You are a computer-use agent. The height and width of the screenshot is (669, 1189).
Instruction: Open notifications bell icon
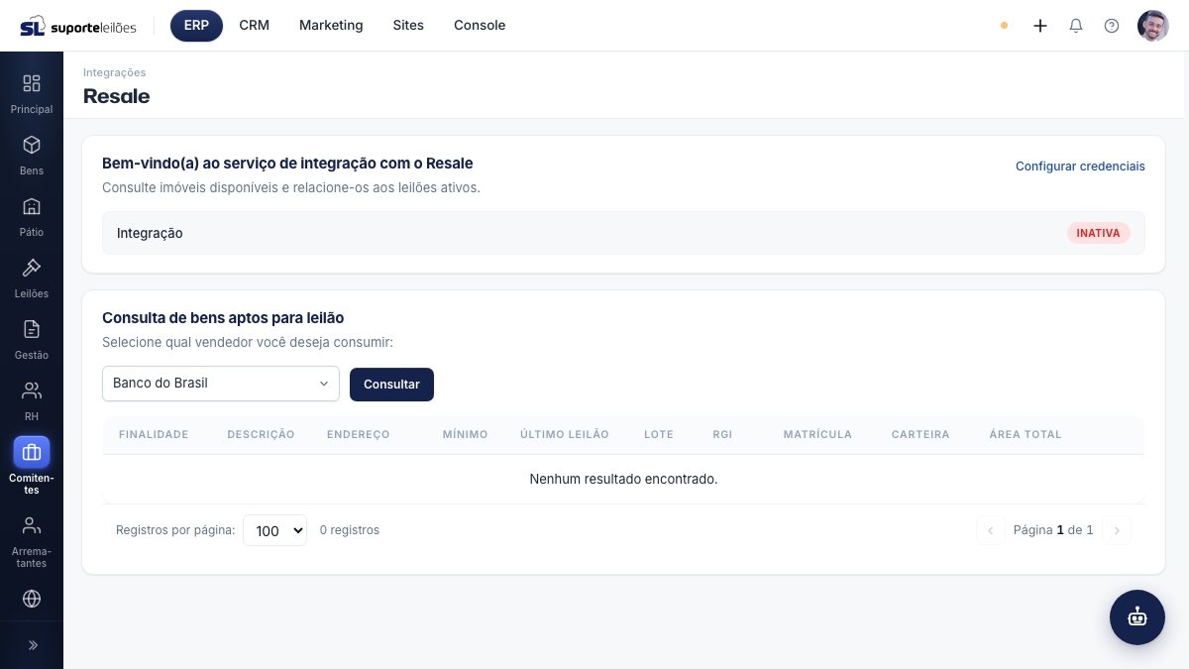1076,26
